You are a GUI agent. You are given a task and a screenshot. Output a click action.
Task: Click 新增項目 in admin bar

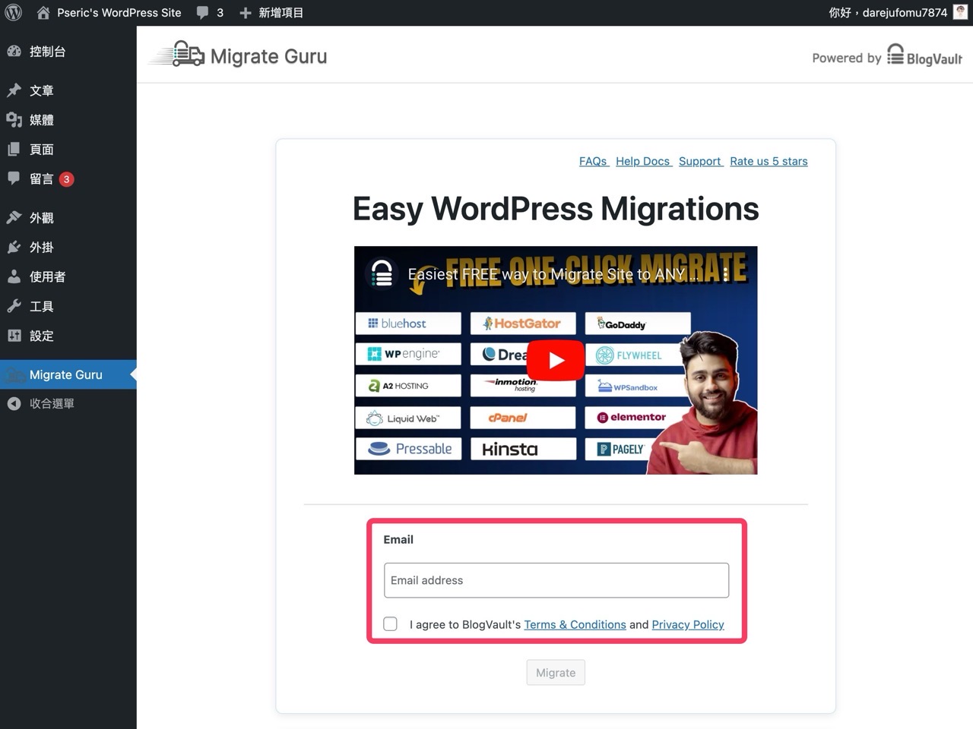[280, 13]
